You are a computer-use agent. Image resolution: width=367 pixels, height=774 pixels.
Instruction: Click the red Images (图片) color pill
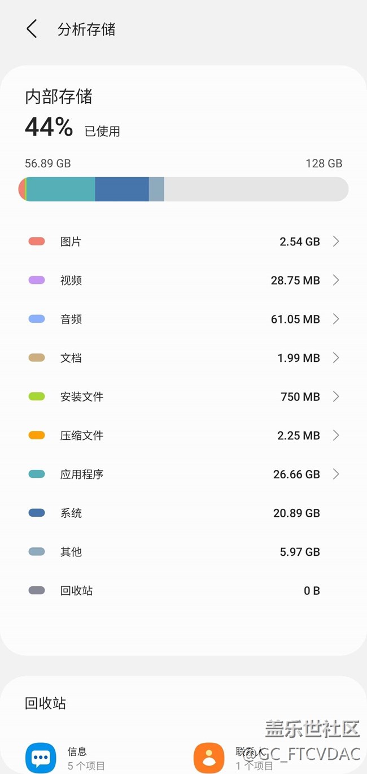tap(37, 241)
